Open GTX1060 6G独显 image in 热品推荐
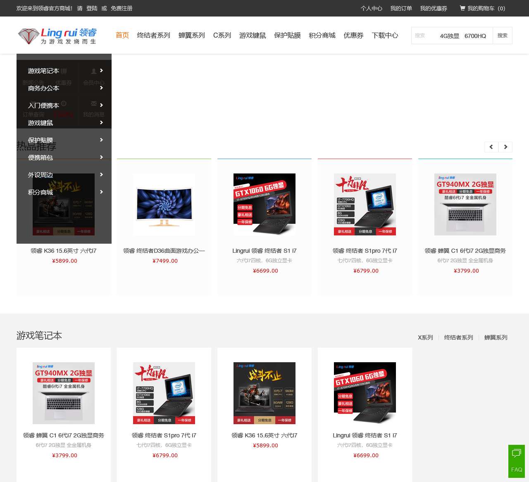529x482 pixels. [x=264, y=204]
